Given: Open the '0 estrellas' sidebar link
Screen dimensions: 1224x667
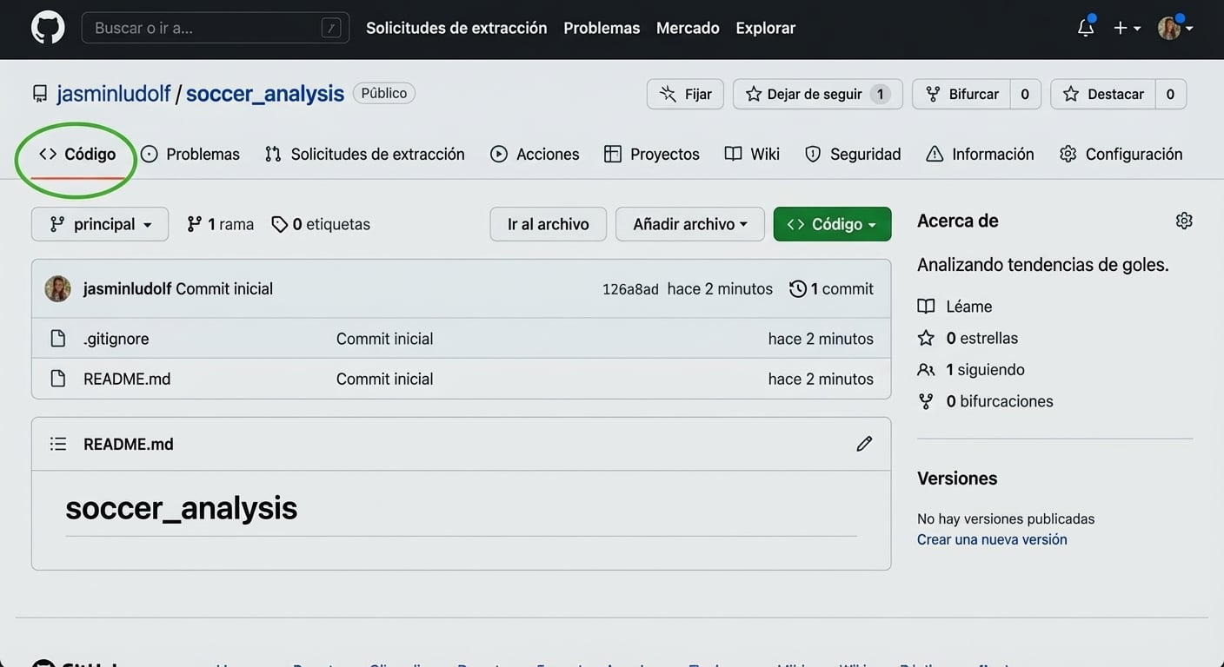Looking at the screenshot, I should coord(968,338).
